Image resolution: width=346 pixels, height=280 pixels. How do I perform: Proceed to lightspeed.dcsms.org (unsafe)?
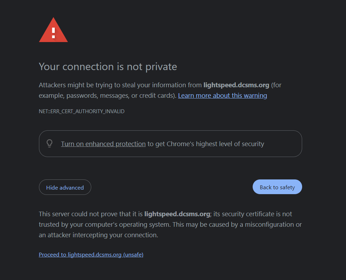click(x=91, y=255)
